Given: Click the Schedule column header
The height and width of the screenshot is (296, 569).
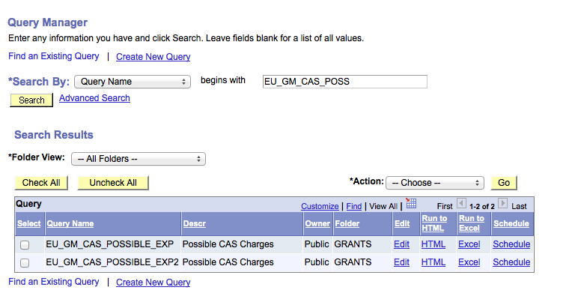Looking at the screenshot, I should tap(511, 224).
